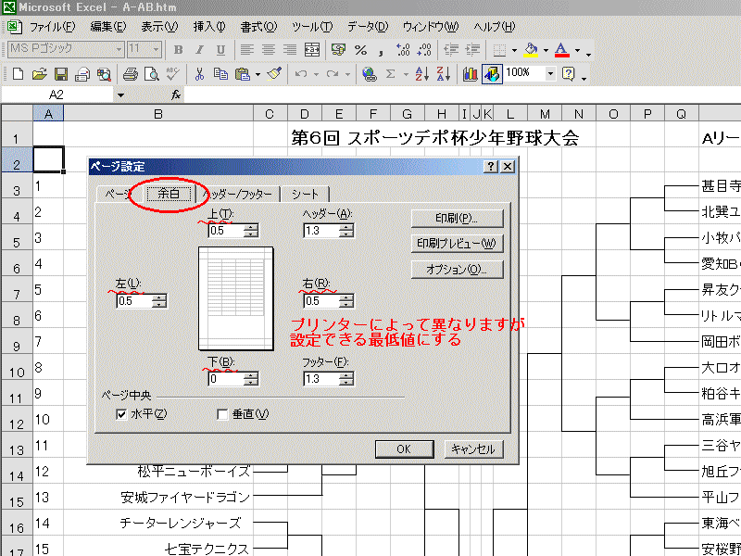
Task: Open the font name dropdown
Action: tap(119, 49)
